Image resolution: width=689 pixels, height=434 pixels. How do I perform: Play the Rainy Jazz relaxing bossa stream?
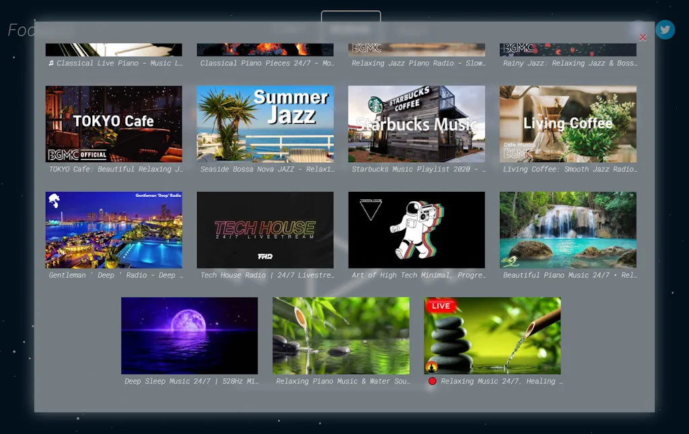[x=567, y=47]
